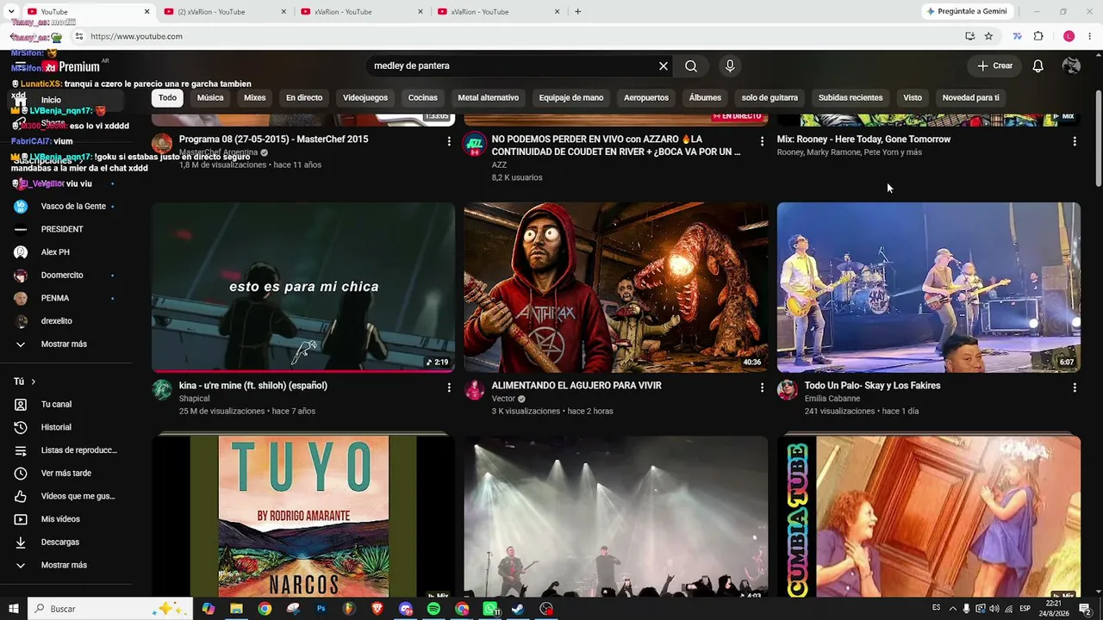Open the MasterChef Argentina channel avatar
The image size is (1103, 620).
pos(162,144)
